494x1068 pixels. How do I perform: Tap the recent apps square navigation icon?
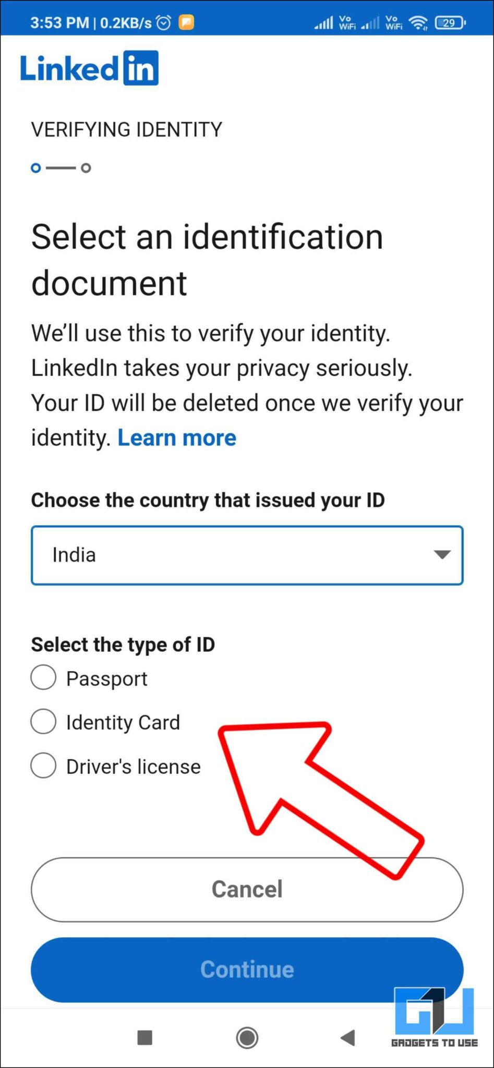coord(144,1038)
